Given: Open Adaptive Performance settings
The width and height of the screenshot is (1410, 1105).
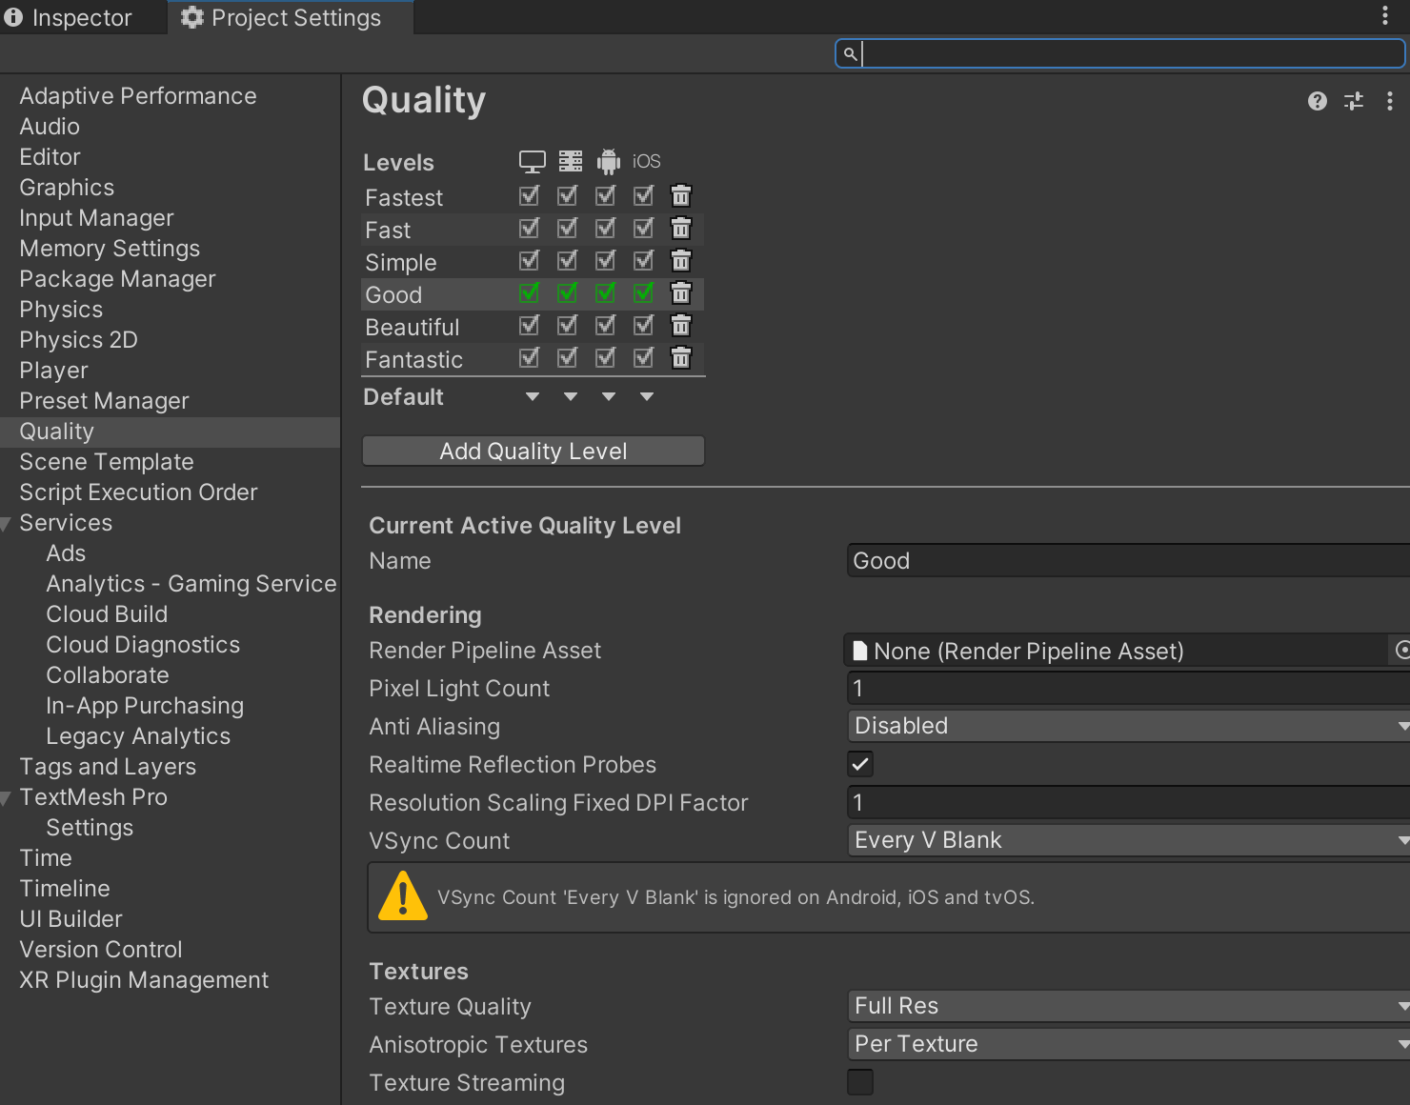Looking at the screenshot, I should click(138, 96).
